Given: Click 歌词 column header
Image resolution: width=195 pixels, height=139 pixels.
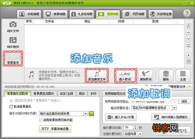Looking at the screenshot, I should (x=155, y=21).
